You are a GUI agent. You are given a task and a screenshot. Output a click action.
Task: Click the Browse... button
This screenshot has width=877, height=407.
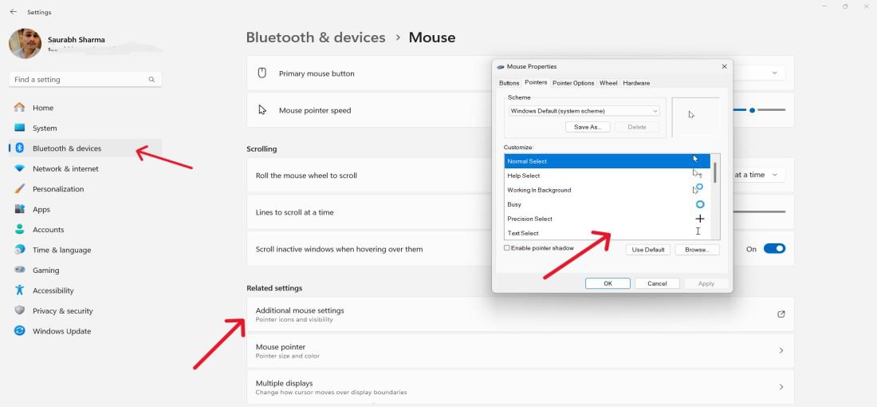coord(697,250)
